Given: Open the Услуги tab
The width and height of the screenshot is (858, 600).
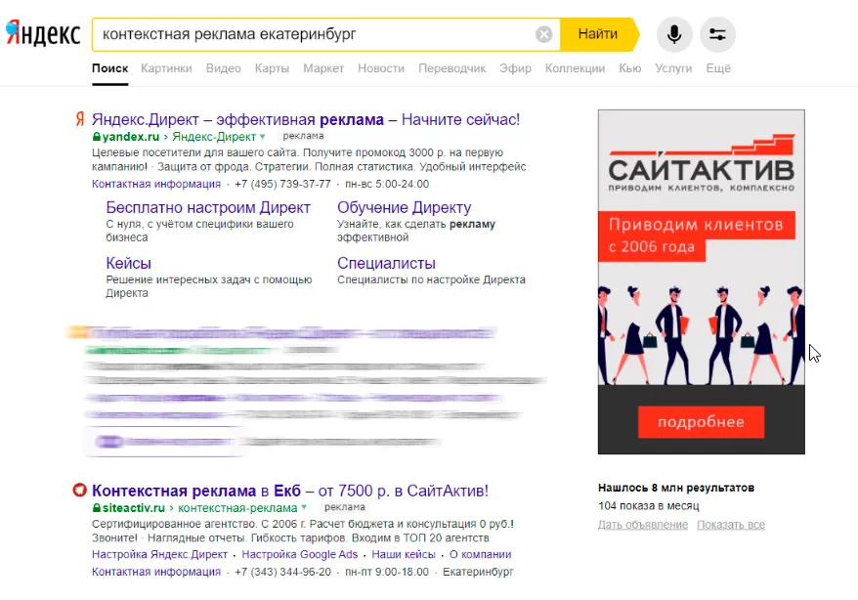Looking at the screenshot, I should tap(673, 68).
